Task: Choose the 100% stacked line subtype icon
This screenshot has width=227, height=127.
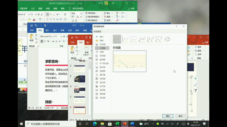Action: [x=134, y=39]
